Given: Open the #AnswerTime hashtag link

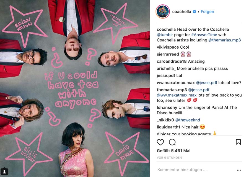Looking at the screenshot, I should pos(204,35).
